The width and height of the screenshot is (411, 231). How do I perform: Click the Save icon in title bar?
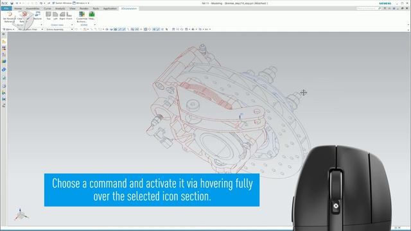pyautogui.click(x=12, y=3)
